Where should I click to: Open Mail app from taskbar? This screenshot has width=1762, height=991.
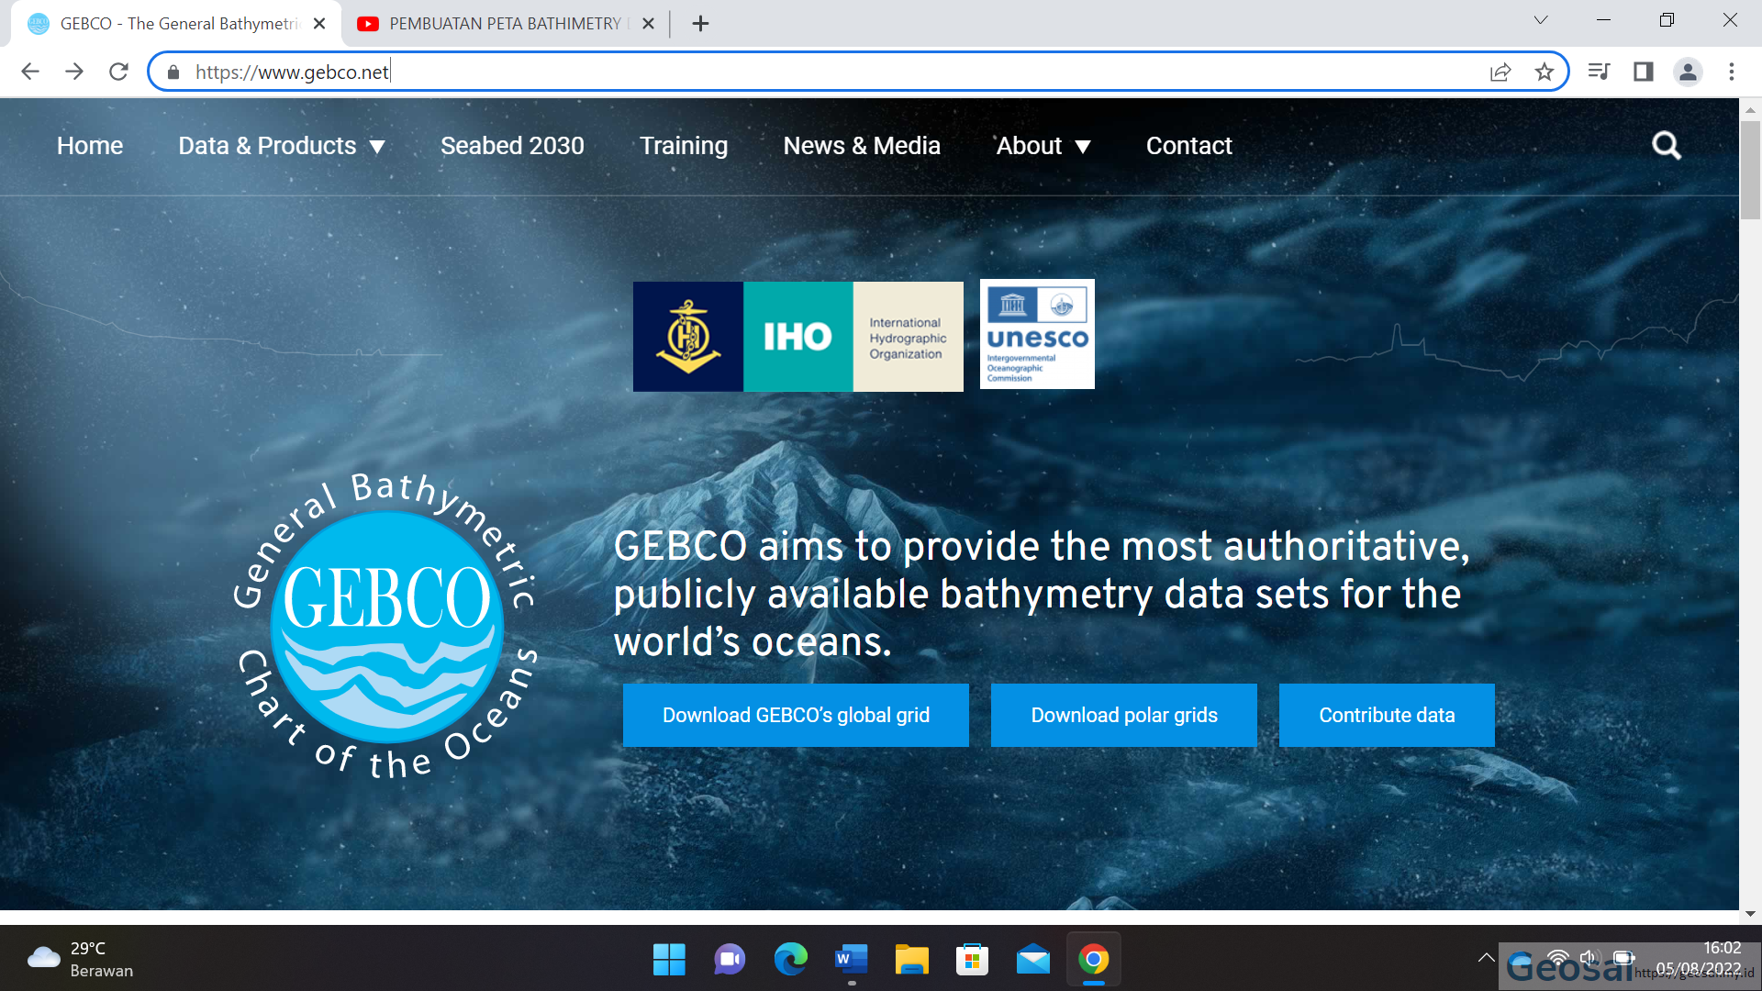point(1032,960)
